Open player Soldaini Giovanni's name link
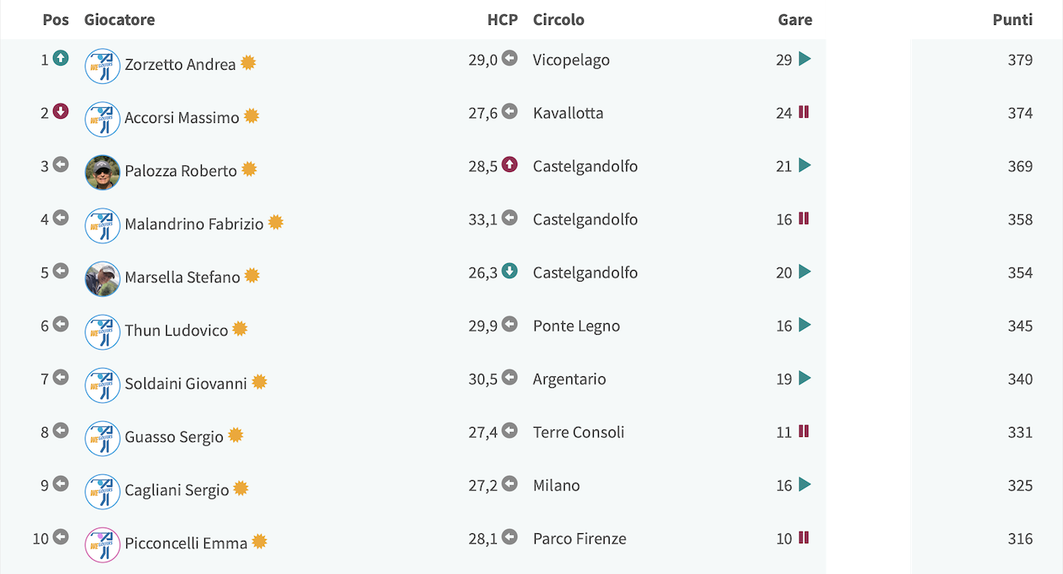The height and width of the screenshot is (574, 1063). (186, 384)
